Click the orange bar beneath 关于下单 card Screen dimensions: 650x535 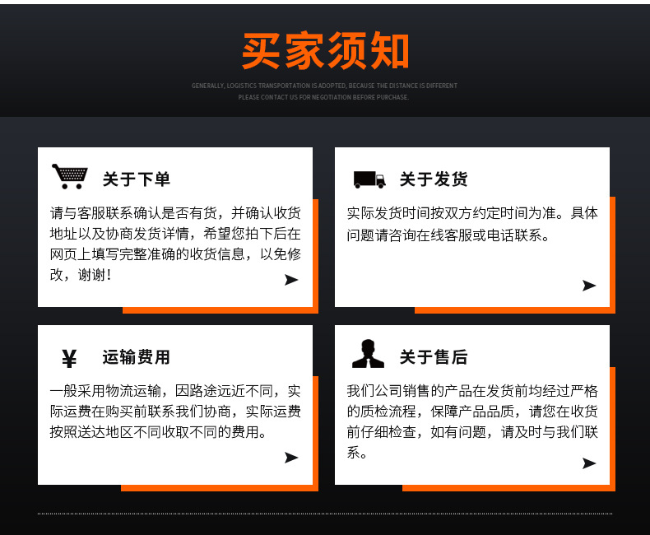tap(219, 310)
